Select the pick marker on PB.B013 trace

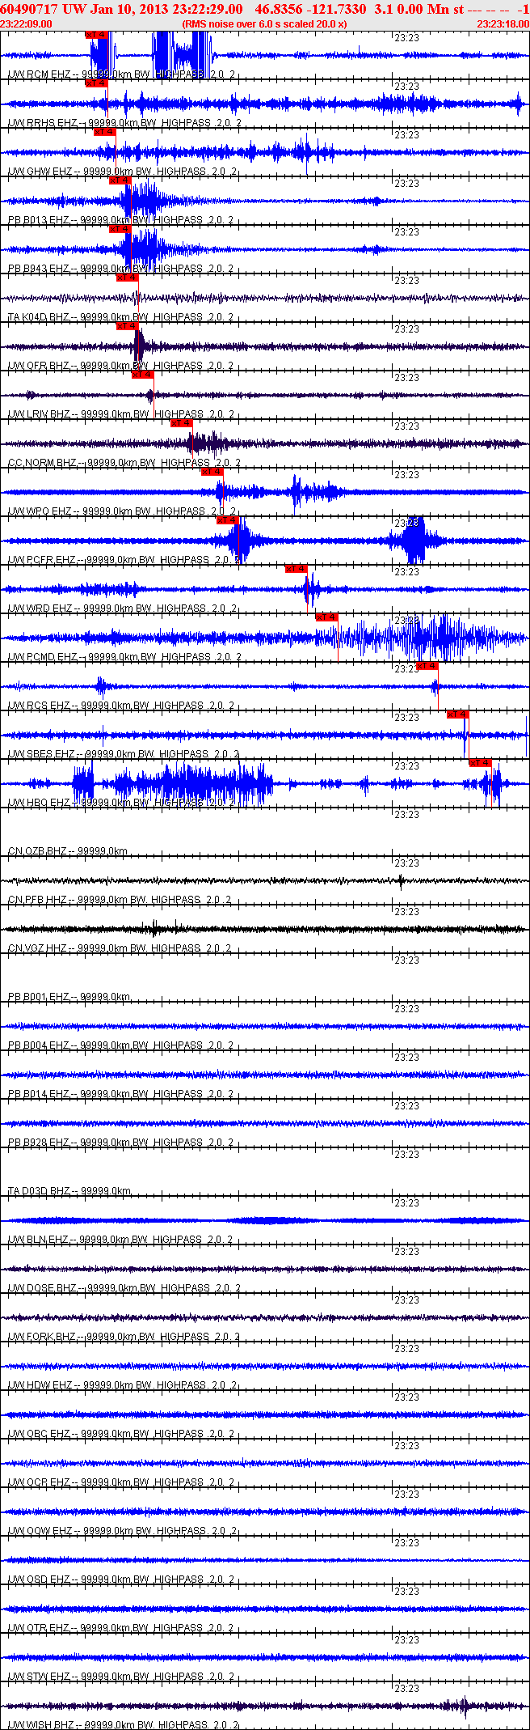(120, 180)
